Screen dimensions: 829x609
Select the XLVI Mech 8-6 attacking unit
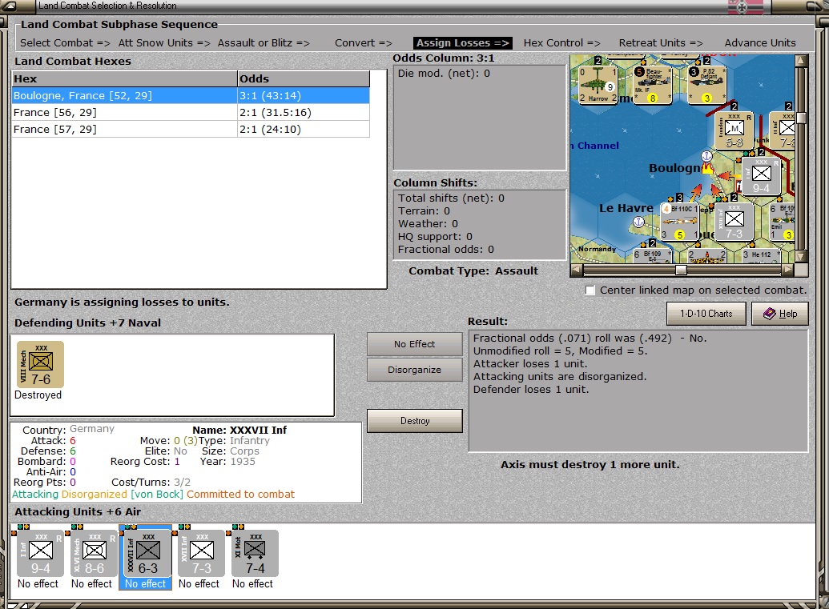94,553
